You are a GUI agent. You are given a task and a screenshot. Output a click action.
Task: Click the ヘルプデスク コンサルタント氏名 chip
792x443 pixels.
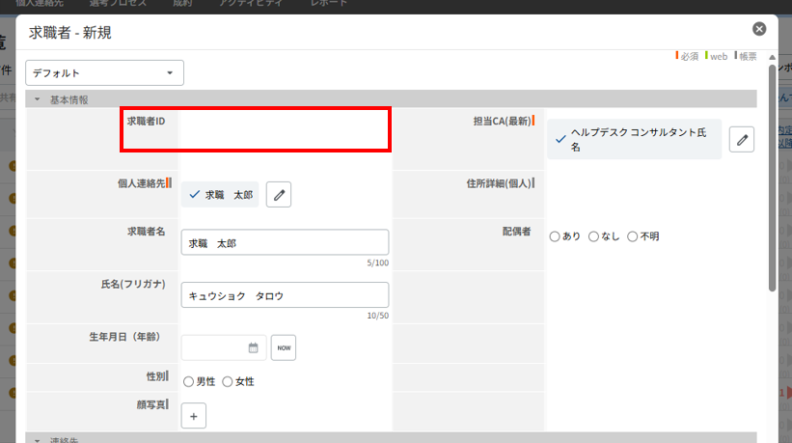634,140
